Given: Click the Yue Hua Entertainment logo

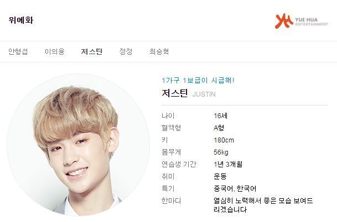Looking at the screenshot, I should point(302,21).
